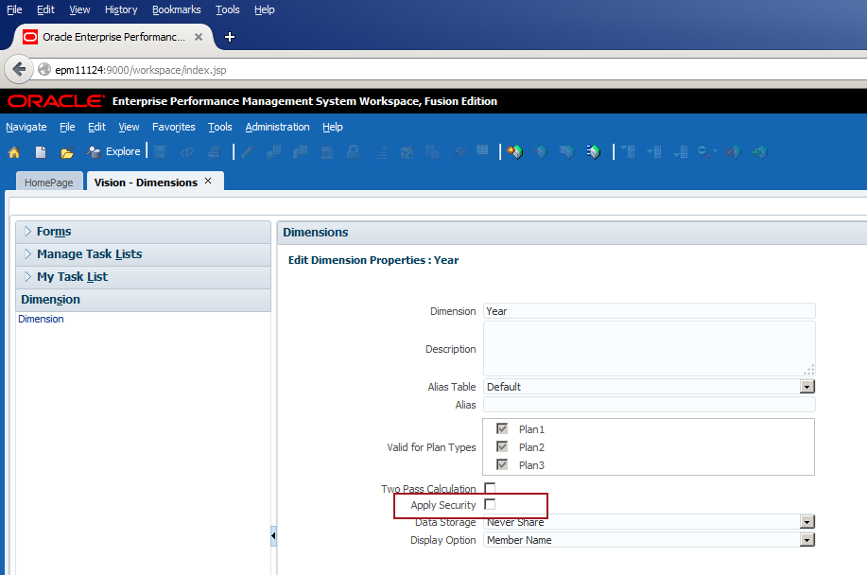Open the Alias Table dropdown

click(807, 387)
